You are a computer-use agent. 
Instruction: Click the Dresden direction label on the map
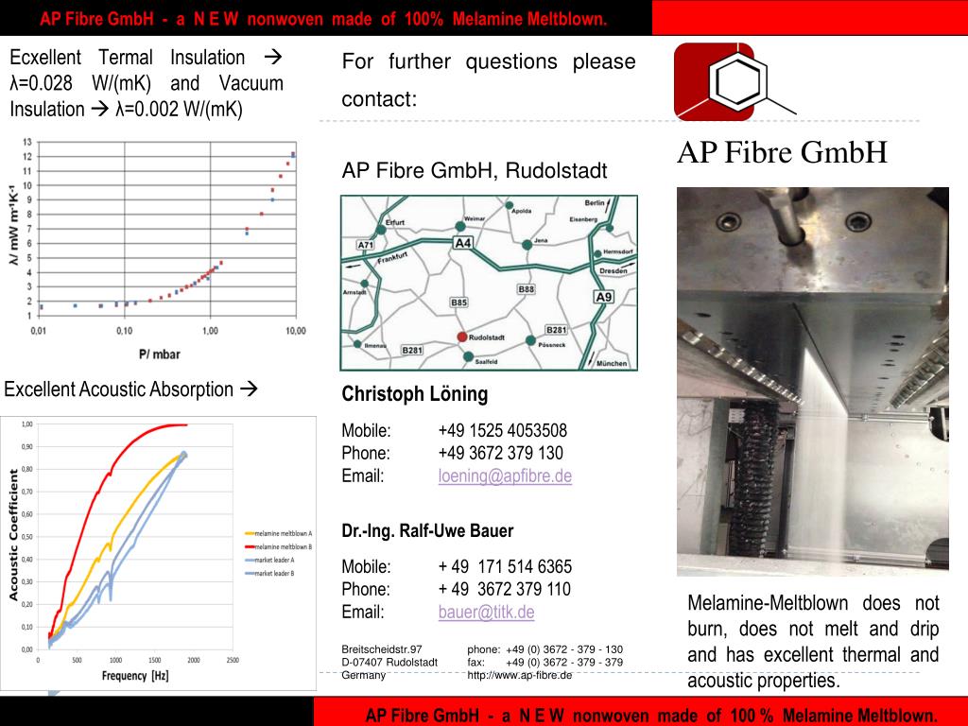point(613,270)
